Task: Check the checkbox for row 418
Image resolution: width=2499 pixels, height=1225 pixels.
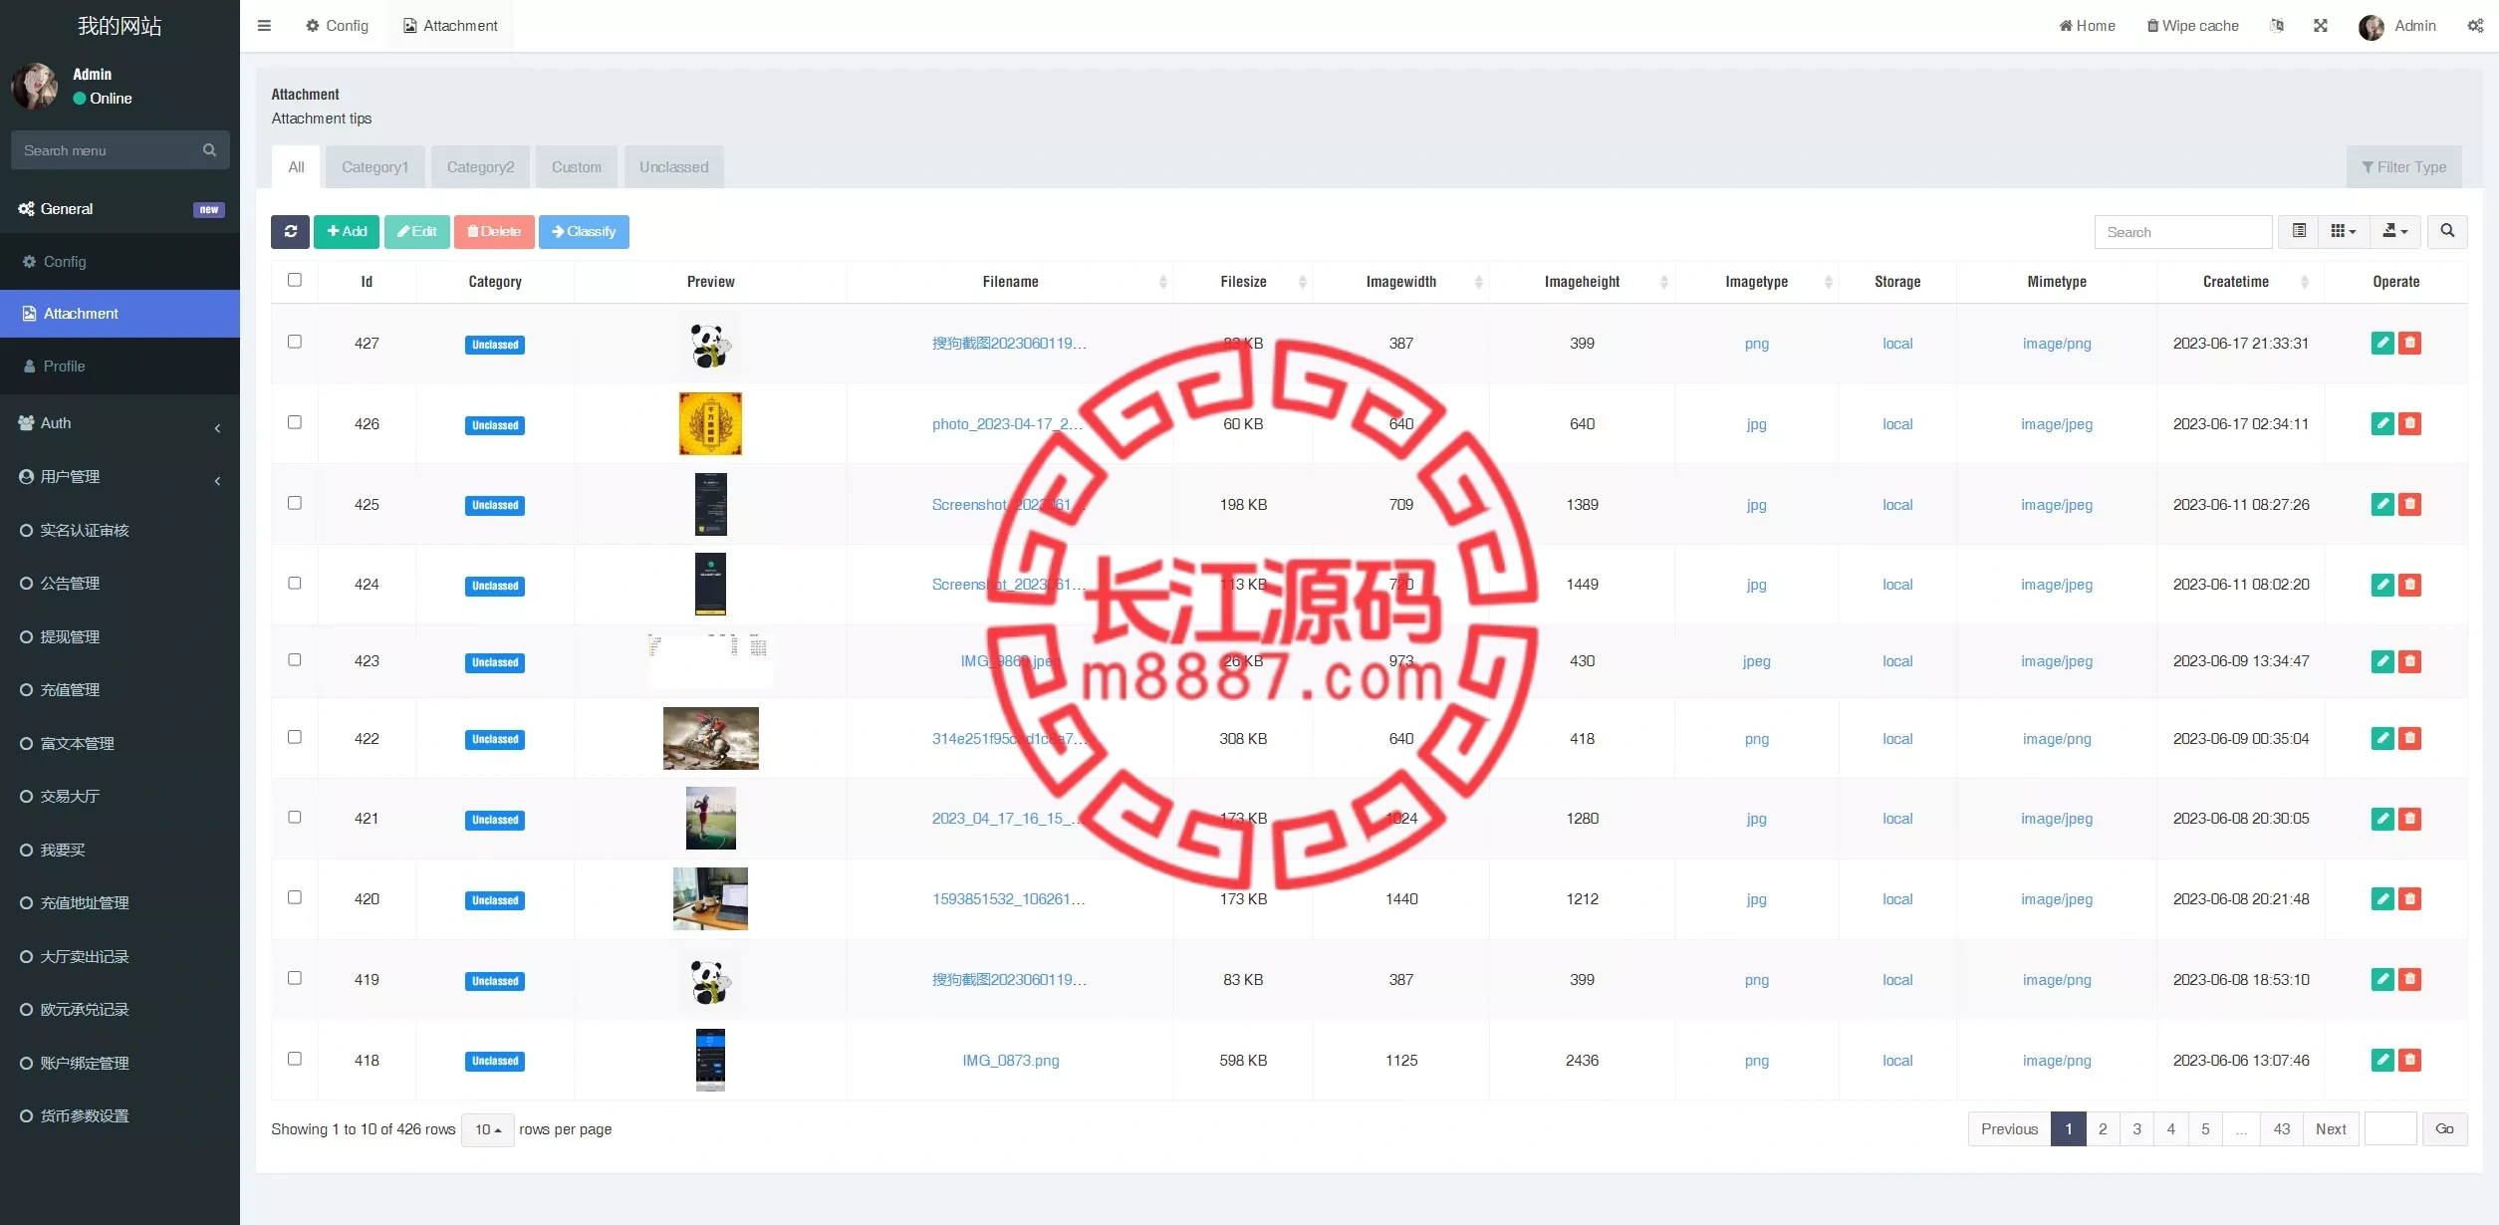Action: [295, 1059]
